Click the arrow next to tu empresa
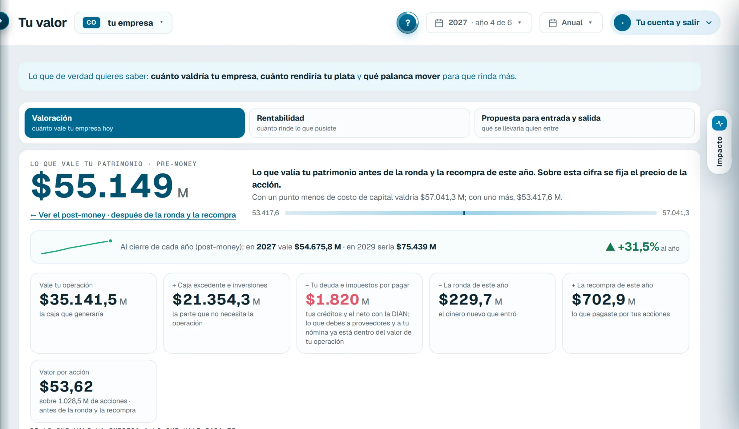Screen dimensions: 739x429 (162, 22)
